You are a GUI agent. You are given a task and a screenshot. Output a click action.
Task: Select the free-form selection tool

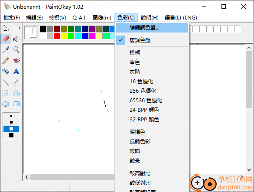pos(6,28)
